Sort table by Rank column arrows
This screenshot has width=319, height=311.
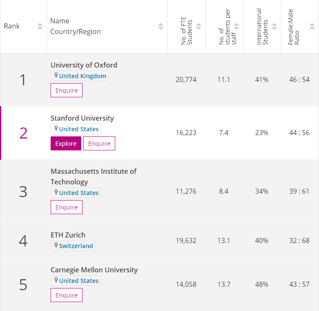40,26
